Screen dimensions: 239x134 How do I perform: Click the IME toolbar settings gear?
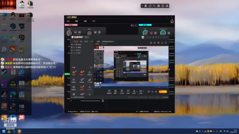coord(167,6)
